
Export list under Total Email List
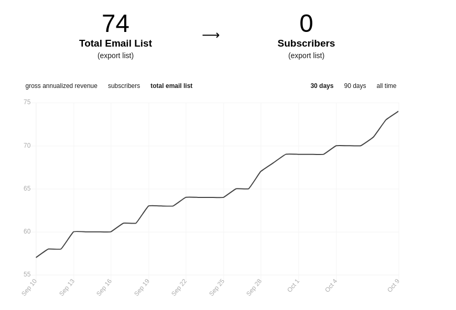coord(115,56)
